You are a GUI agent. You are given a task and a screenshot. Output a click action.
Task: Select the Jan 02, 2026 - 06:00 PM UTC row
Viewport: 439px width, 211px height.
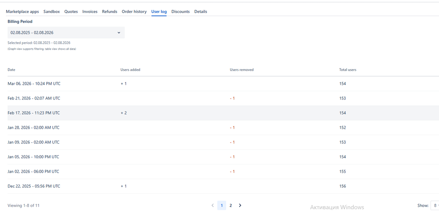(x=223, y=171)
